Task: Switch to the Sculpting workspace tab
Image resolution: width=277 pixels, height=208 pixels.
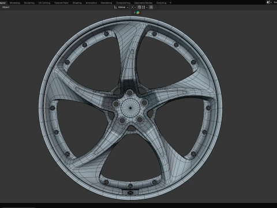Action: tap(29, 3)
